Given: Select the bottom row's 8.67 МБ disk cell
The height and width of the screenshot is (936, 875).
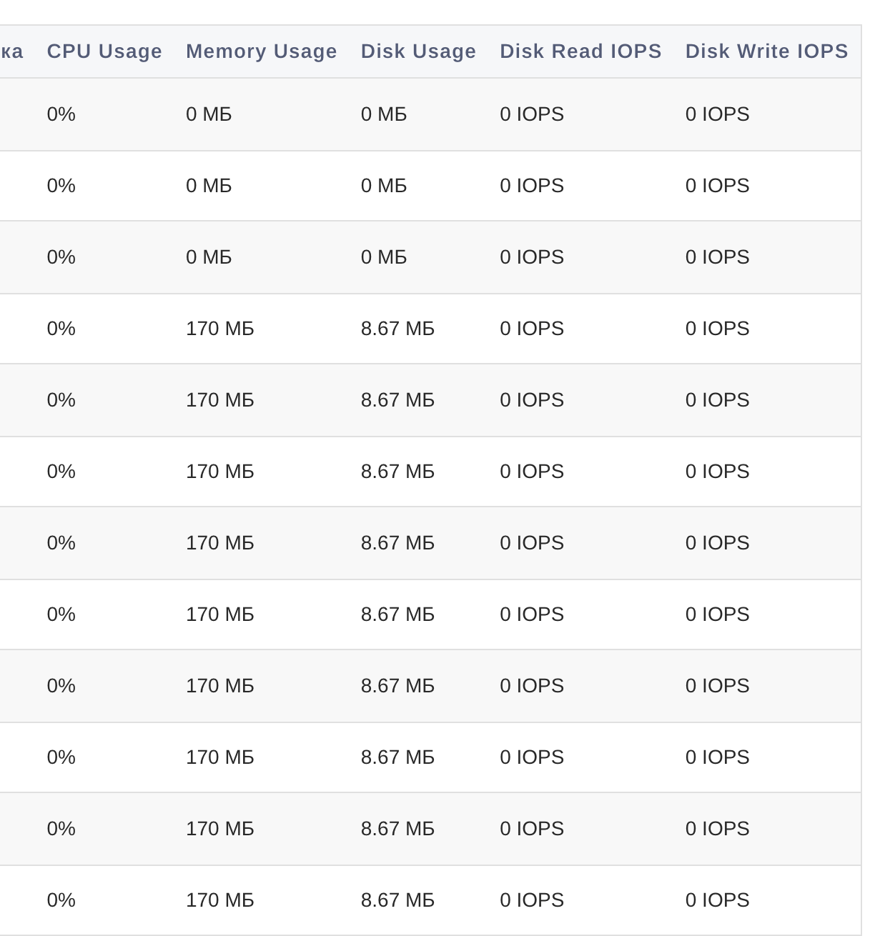Looking at the screenshot, I should pyautogui.click(x=397, y=900).
